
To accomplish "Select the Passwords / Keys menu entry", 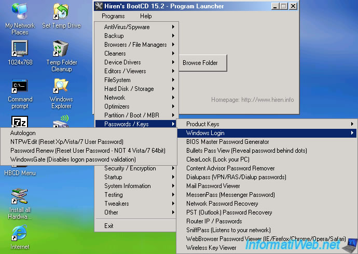I will pyautogui.click(x=136, y=124).
